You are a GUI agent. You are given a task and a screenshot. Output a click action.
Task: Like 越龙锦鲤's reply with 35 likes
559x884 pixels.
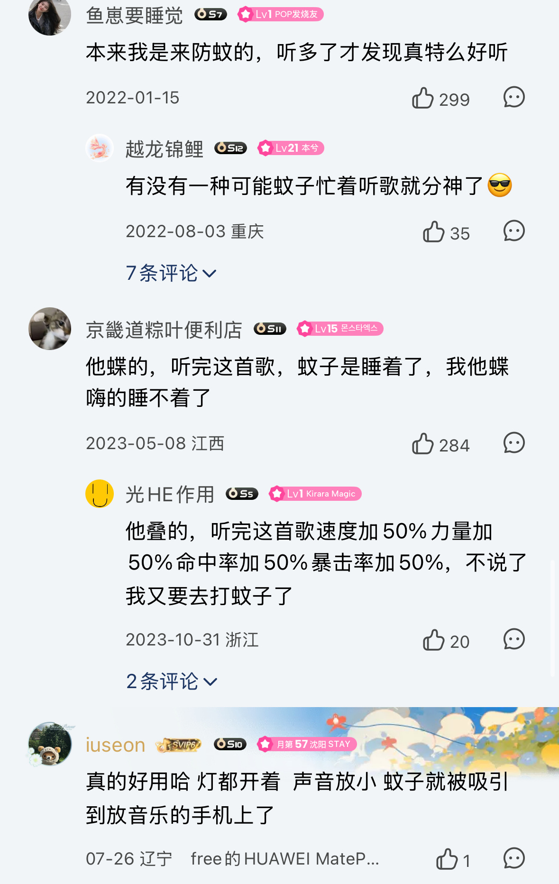pyautogui.click(x=433, y=232)
